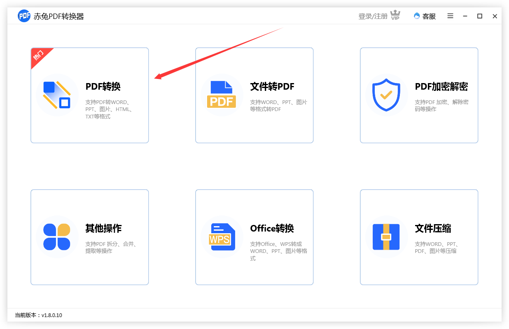This screenshot has width=509, height=329.
Task: Click the 赤兔PDF转换器 app logo
Action: point(24,16)
